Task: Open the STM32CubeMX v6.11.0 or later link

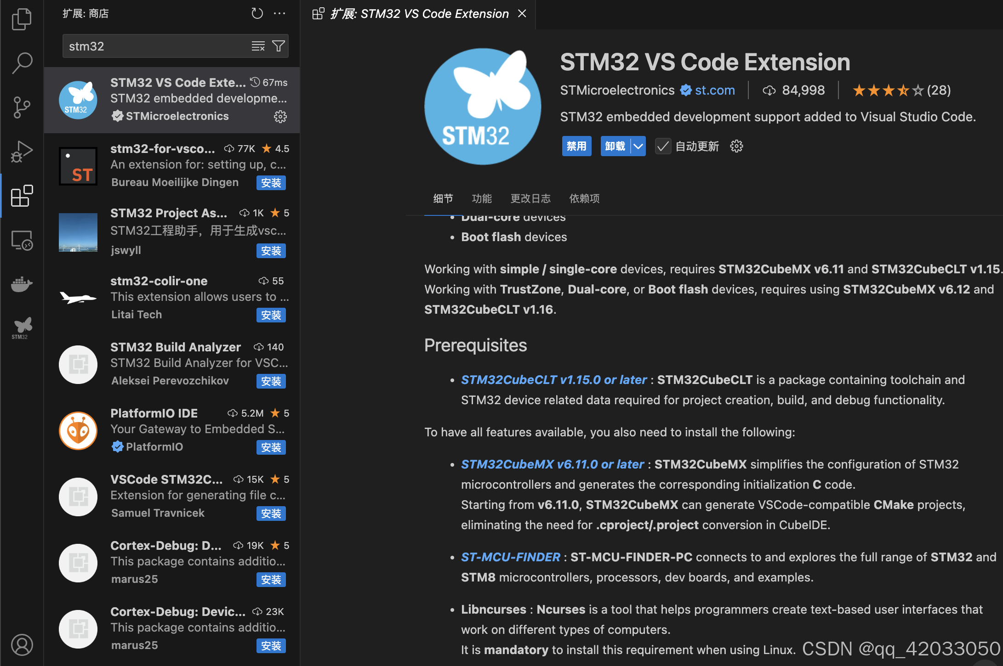Action: click(552, 464)
